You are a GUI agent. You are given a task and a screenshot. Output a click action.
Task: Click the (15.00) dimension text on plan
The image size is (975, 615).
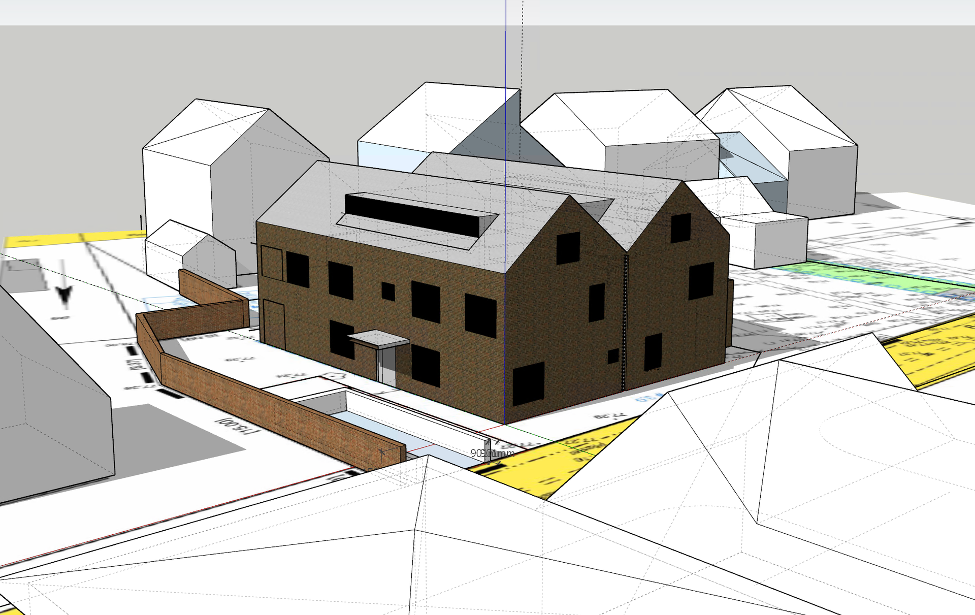tap(238, 427)
